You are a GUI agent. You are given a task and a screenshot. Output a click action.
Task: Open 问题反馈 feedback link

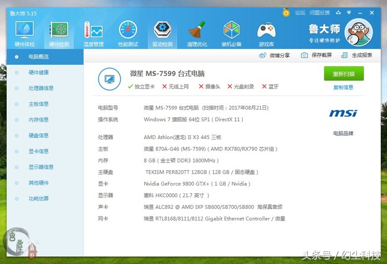pos(320,13)
